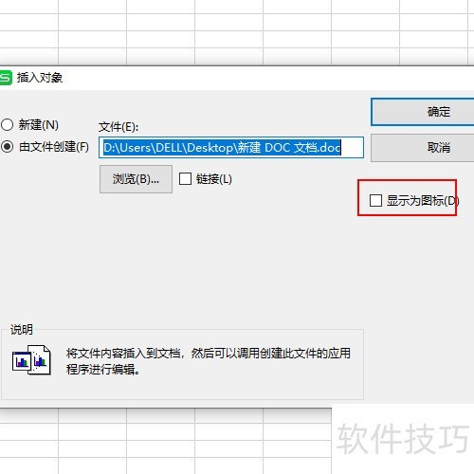Click the 说明 group heading
This screenshot has width=474, height=474.
click(22, 330)
